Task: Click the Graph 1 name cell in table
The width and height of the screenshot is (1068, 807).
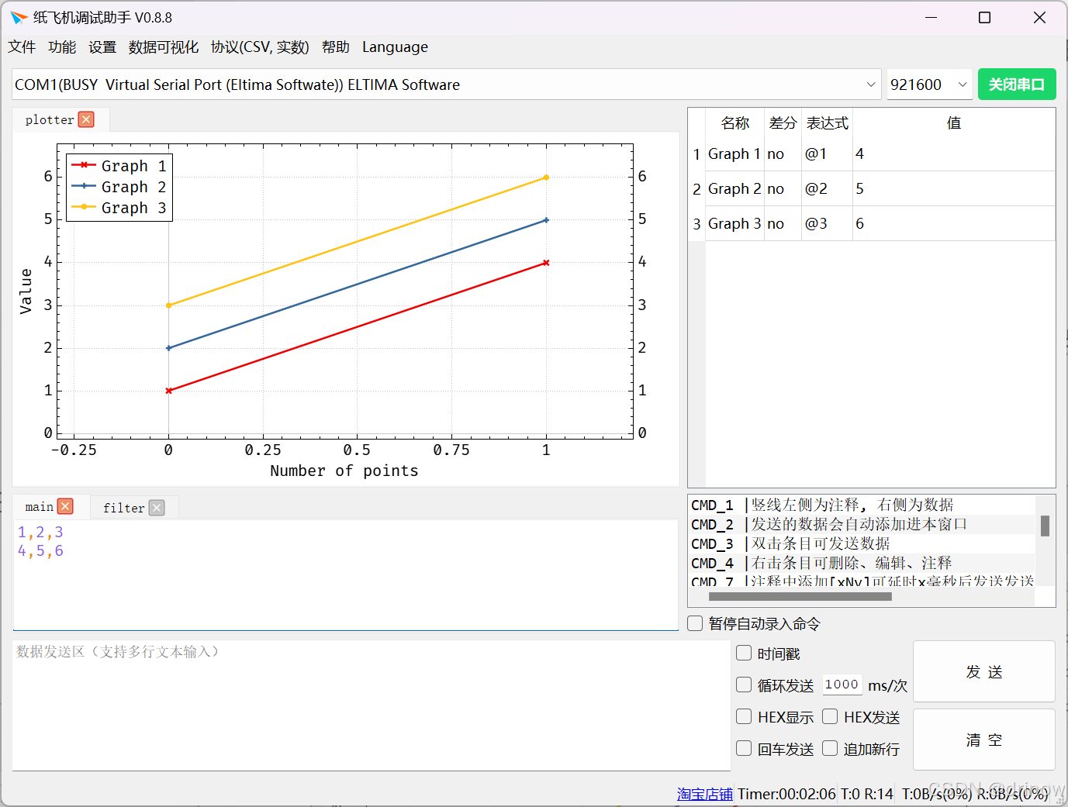Action: 734,153
